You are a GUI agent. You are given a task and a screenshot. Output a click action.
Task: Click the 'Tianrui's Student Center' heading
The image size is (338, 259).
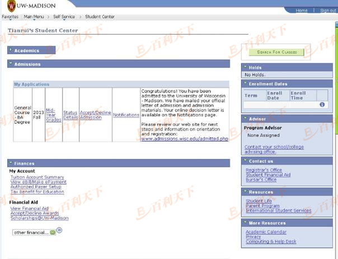(43, 30)
